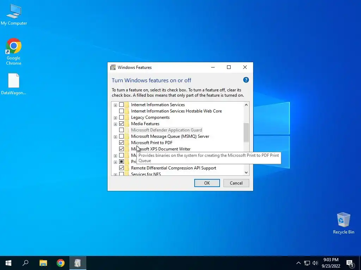Maximize the Windows Features window
This screenshot has height=270, width=361.
229,67
